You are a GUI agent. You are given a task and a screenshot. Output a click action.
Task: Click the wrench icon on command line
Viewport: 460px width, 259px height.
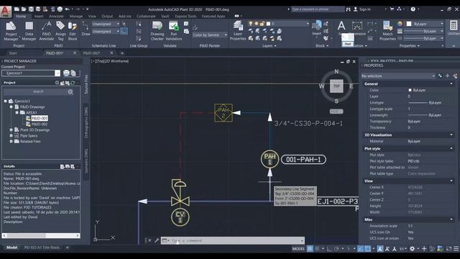pyautogui.click(x=157, y=240)
